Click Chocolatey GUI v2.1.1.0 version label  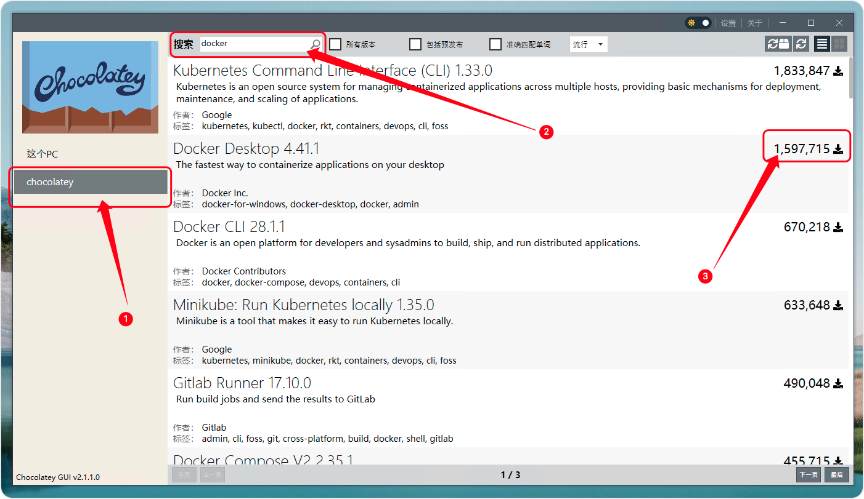click(x=58, y=477)
